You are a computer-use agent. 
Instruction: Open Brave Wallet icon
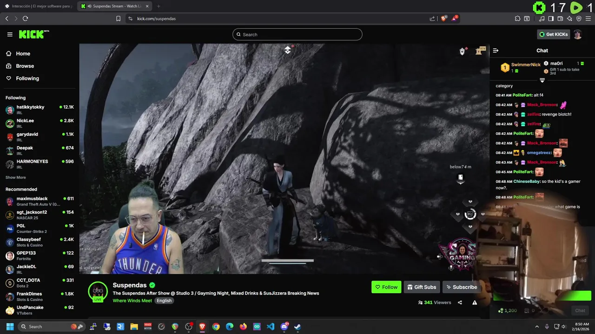pos(560,19)
